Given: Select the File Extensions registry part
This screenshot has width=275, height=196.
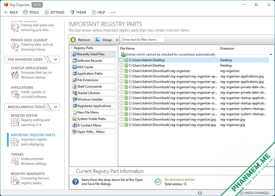Looking at the screenshot, I should (93, 80).
